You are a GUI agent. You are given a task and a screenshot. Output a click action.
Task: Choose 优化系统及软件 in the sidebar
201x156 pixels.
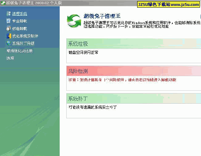[25, 36]
